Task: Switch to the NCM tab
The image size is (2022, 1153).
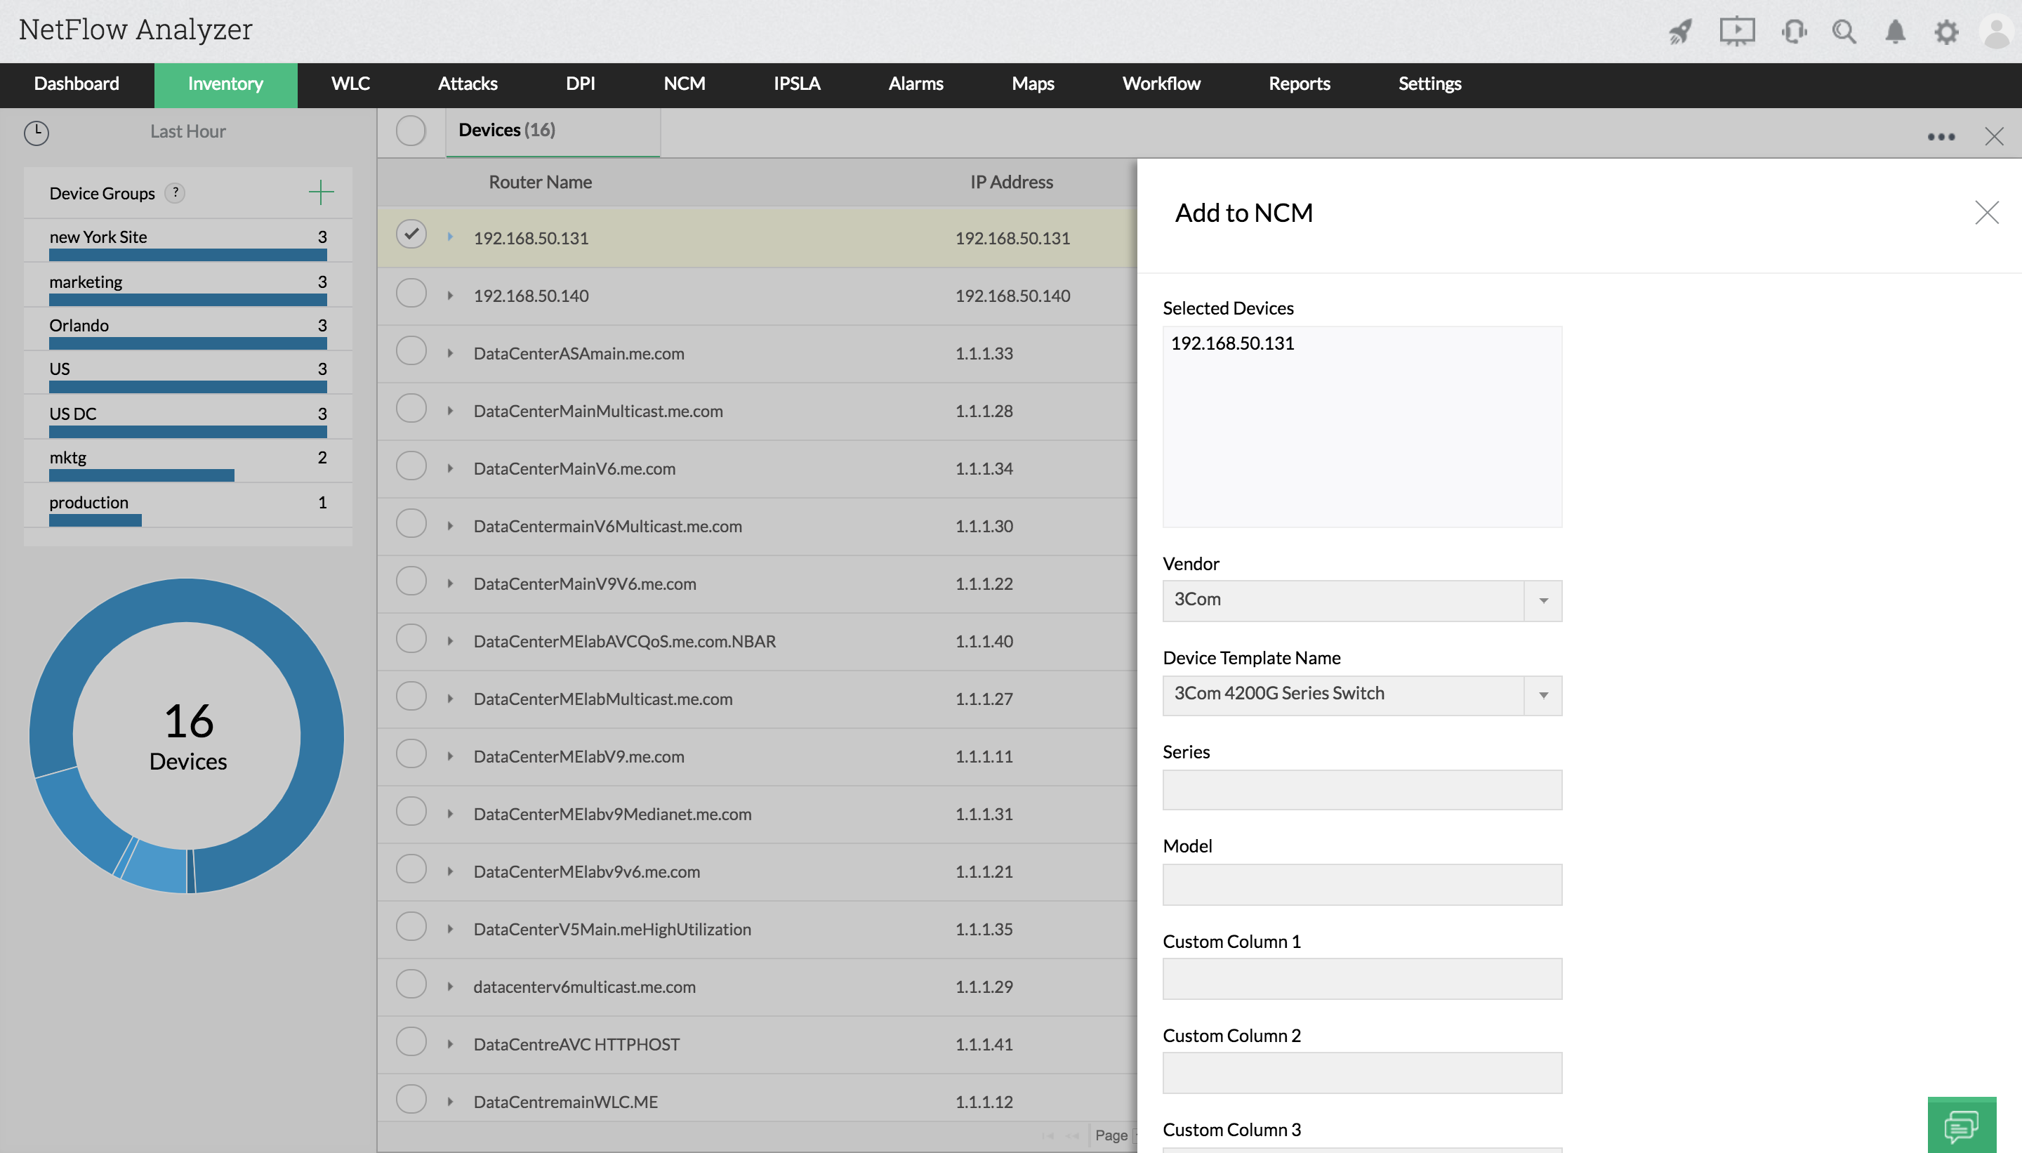Action: (x=684, y=84)
